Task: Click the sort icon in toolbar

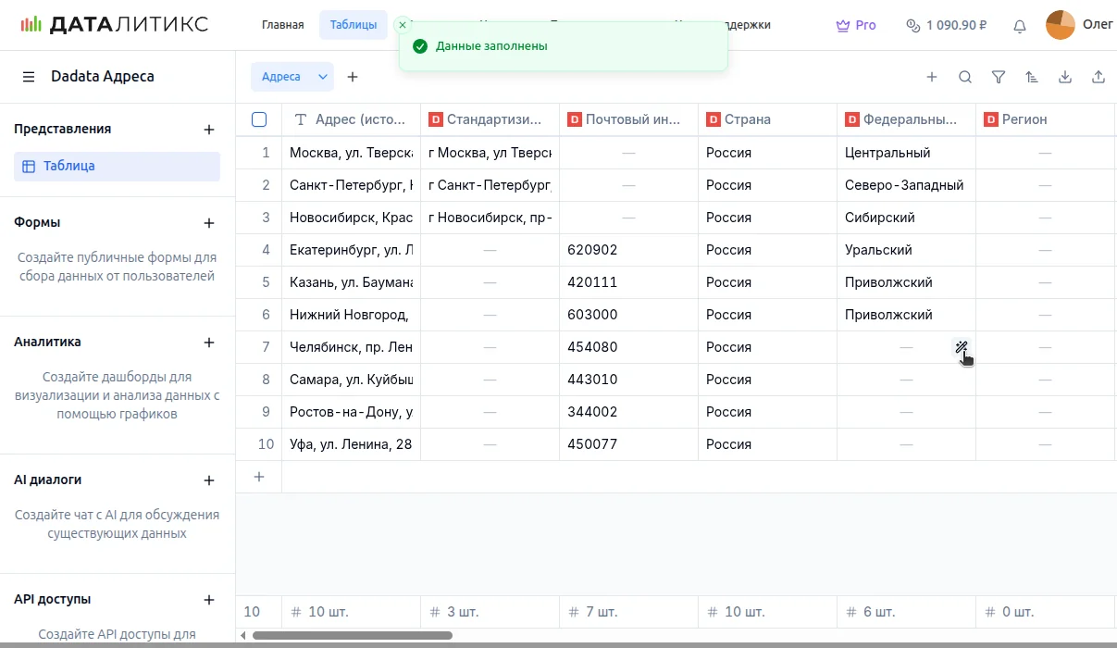Action: tap(1032, 77)
